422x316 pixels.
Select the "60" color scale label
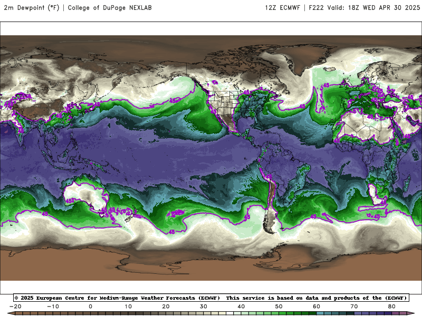pos(316,307)
